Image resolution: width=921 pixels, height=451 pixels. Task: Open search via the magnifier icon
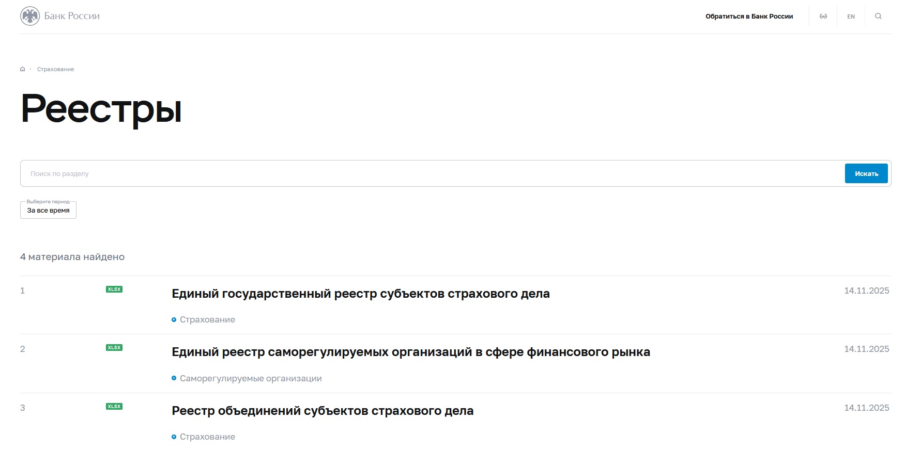coord(879,16)
